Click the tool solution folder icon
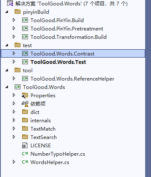 click(18, 70)
